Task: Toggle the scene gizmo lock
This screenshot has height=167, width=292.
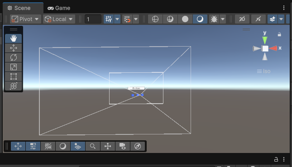Action: tap(279, 34)
